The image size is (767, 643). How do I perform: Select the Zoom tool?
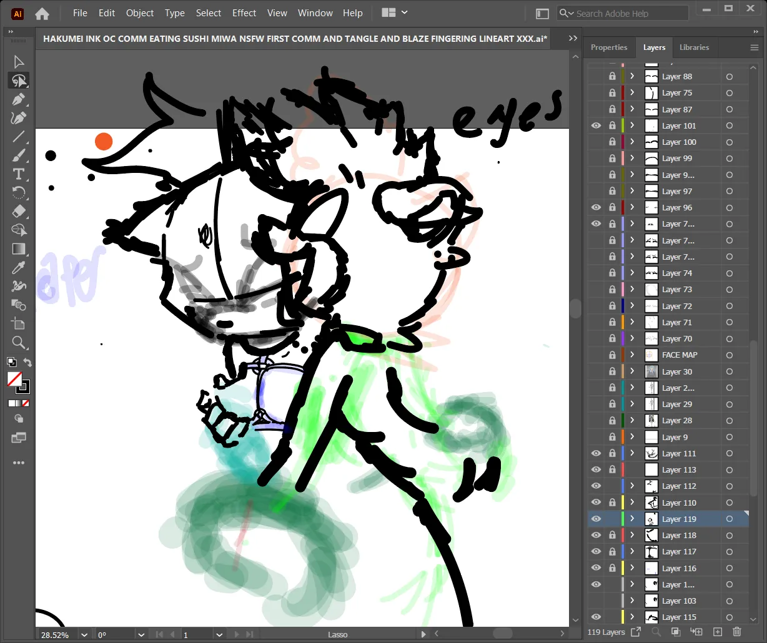(19, 342)
